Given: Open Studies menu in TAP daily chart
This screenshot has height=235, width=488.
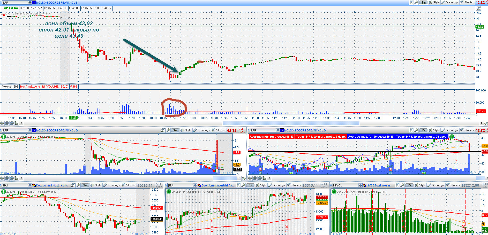Looking at the screenshot, I should (x=467, y=130).
